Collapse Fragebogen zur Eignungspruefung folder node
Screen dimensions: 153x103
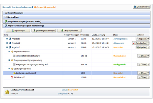click(x=9, y=60)
